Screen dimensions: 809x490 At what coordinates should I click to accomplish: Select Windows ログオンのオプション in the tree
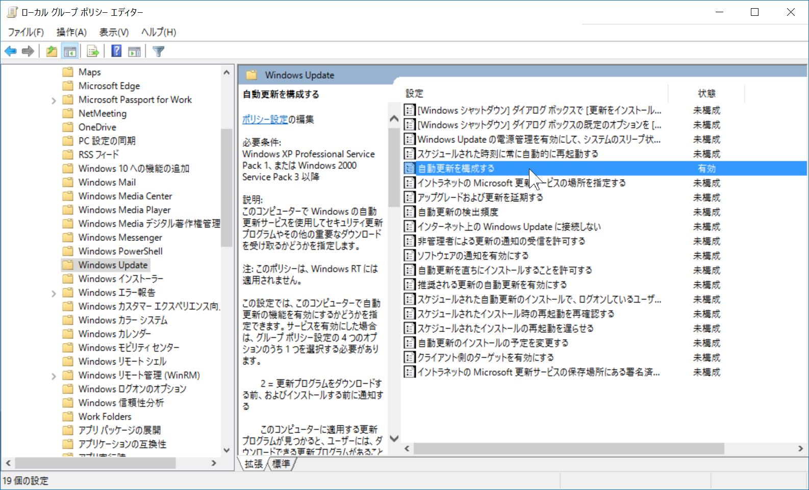(133, 389)
